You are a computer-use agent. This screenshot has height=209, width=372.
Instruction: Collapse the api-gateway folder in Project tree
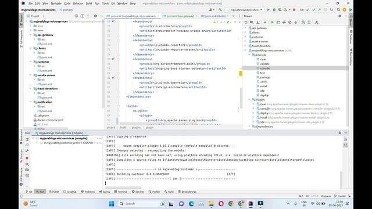point(31,35)
